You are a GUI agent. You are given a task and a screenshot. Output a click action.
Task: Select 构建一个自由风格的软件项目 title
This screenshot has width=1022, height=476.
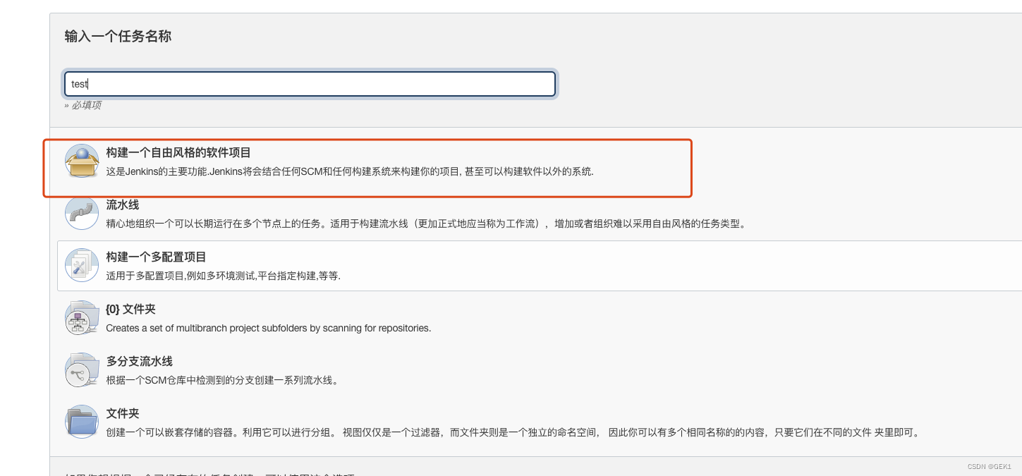[178, 152]
